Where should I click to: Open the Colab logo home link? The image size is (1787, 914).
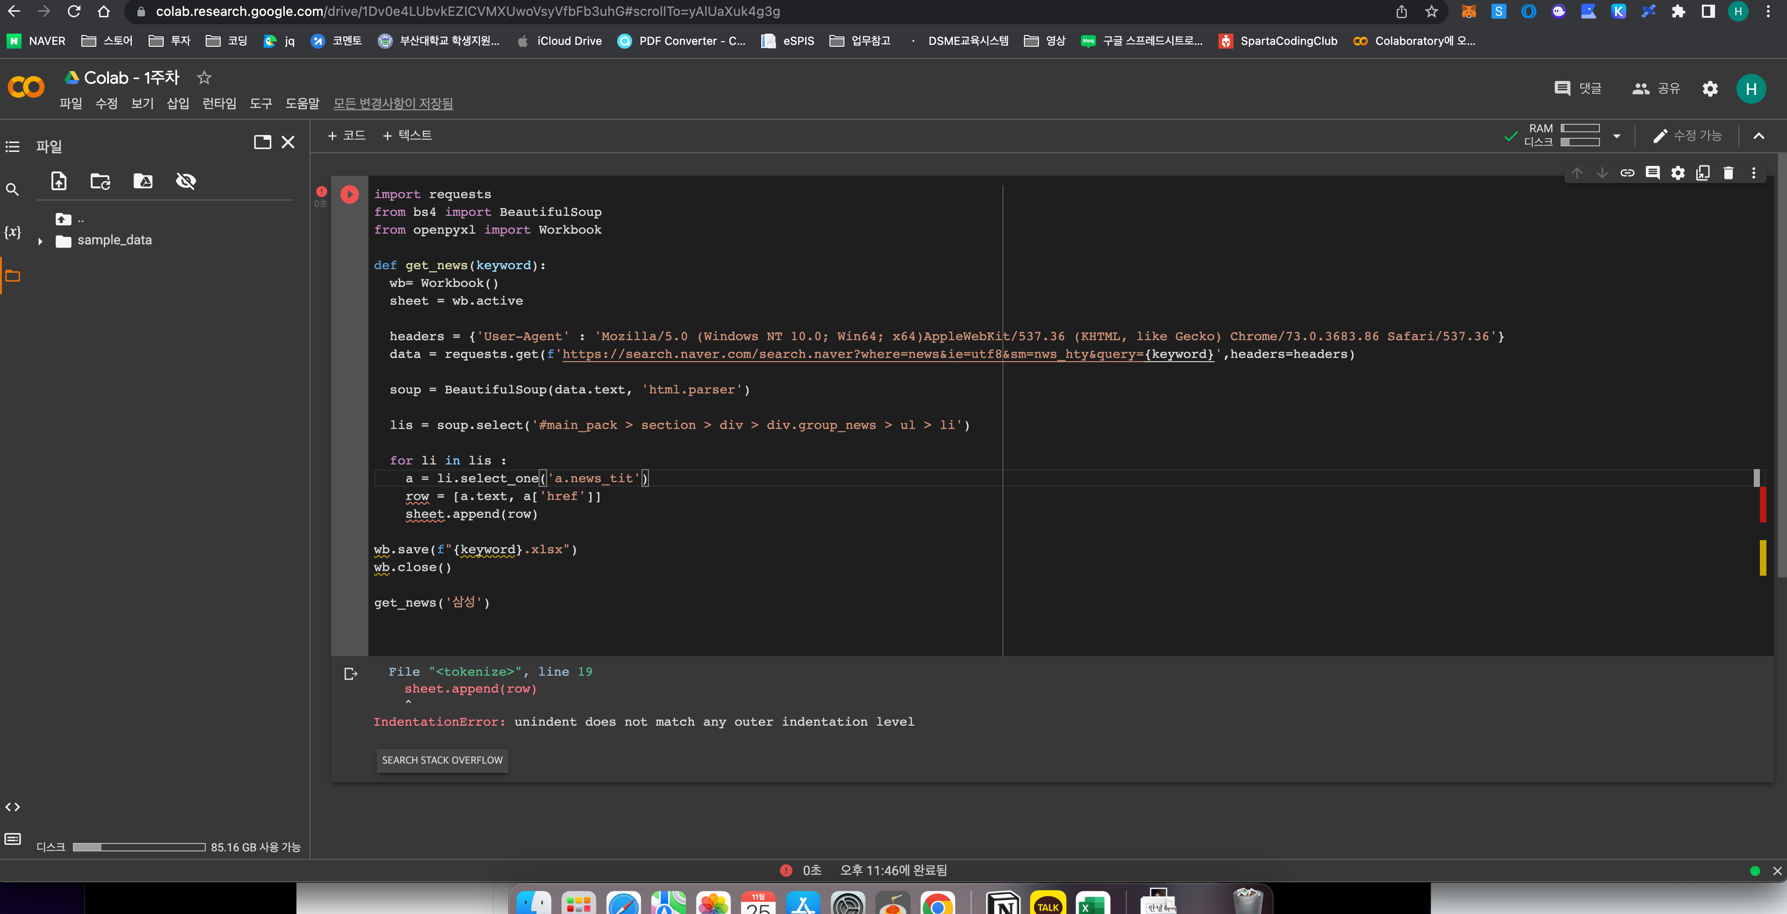coord(26,87)
